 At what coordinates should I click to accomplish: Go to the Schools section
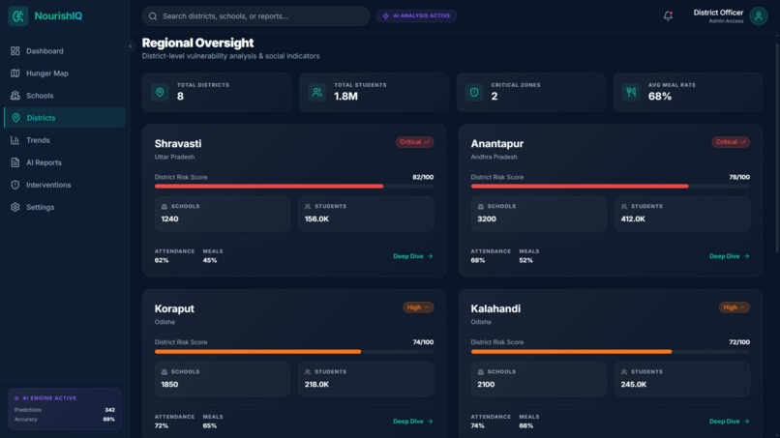(65, 96)
